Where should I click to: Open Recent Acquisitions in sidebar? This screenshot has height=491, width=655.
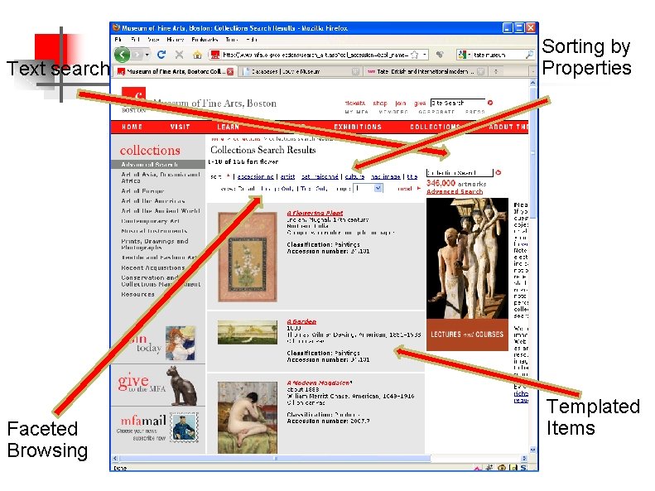pos(153,267)
